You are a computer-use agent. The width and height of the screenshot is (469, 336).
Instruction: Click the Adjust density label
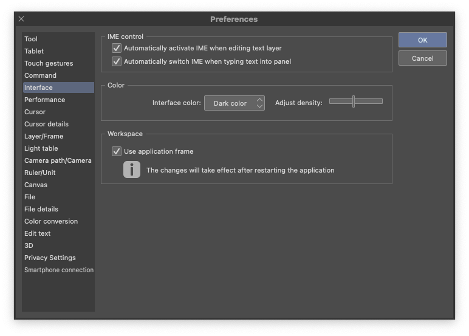298,103
